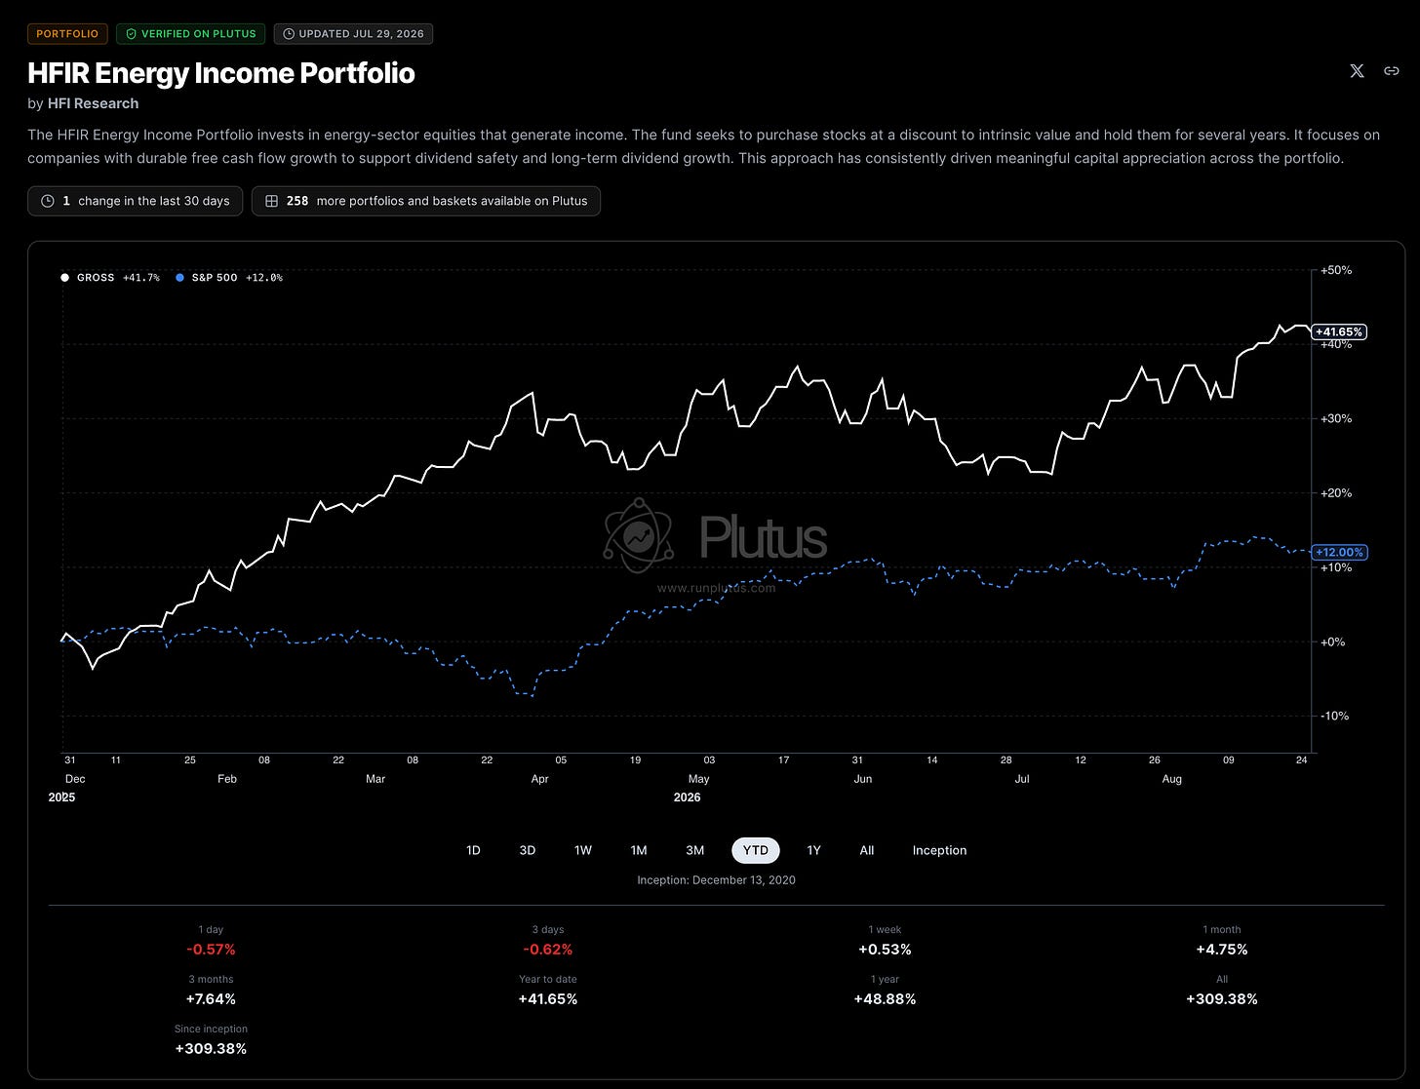
Task: Open 258 more portfolios and baskets button
Action: click(x=426, y=201)
